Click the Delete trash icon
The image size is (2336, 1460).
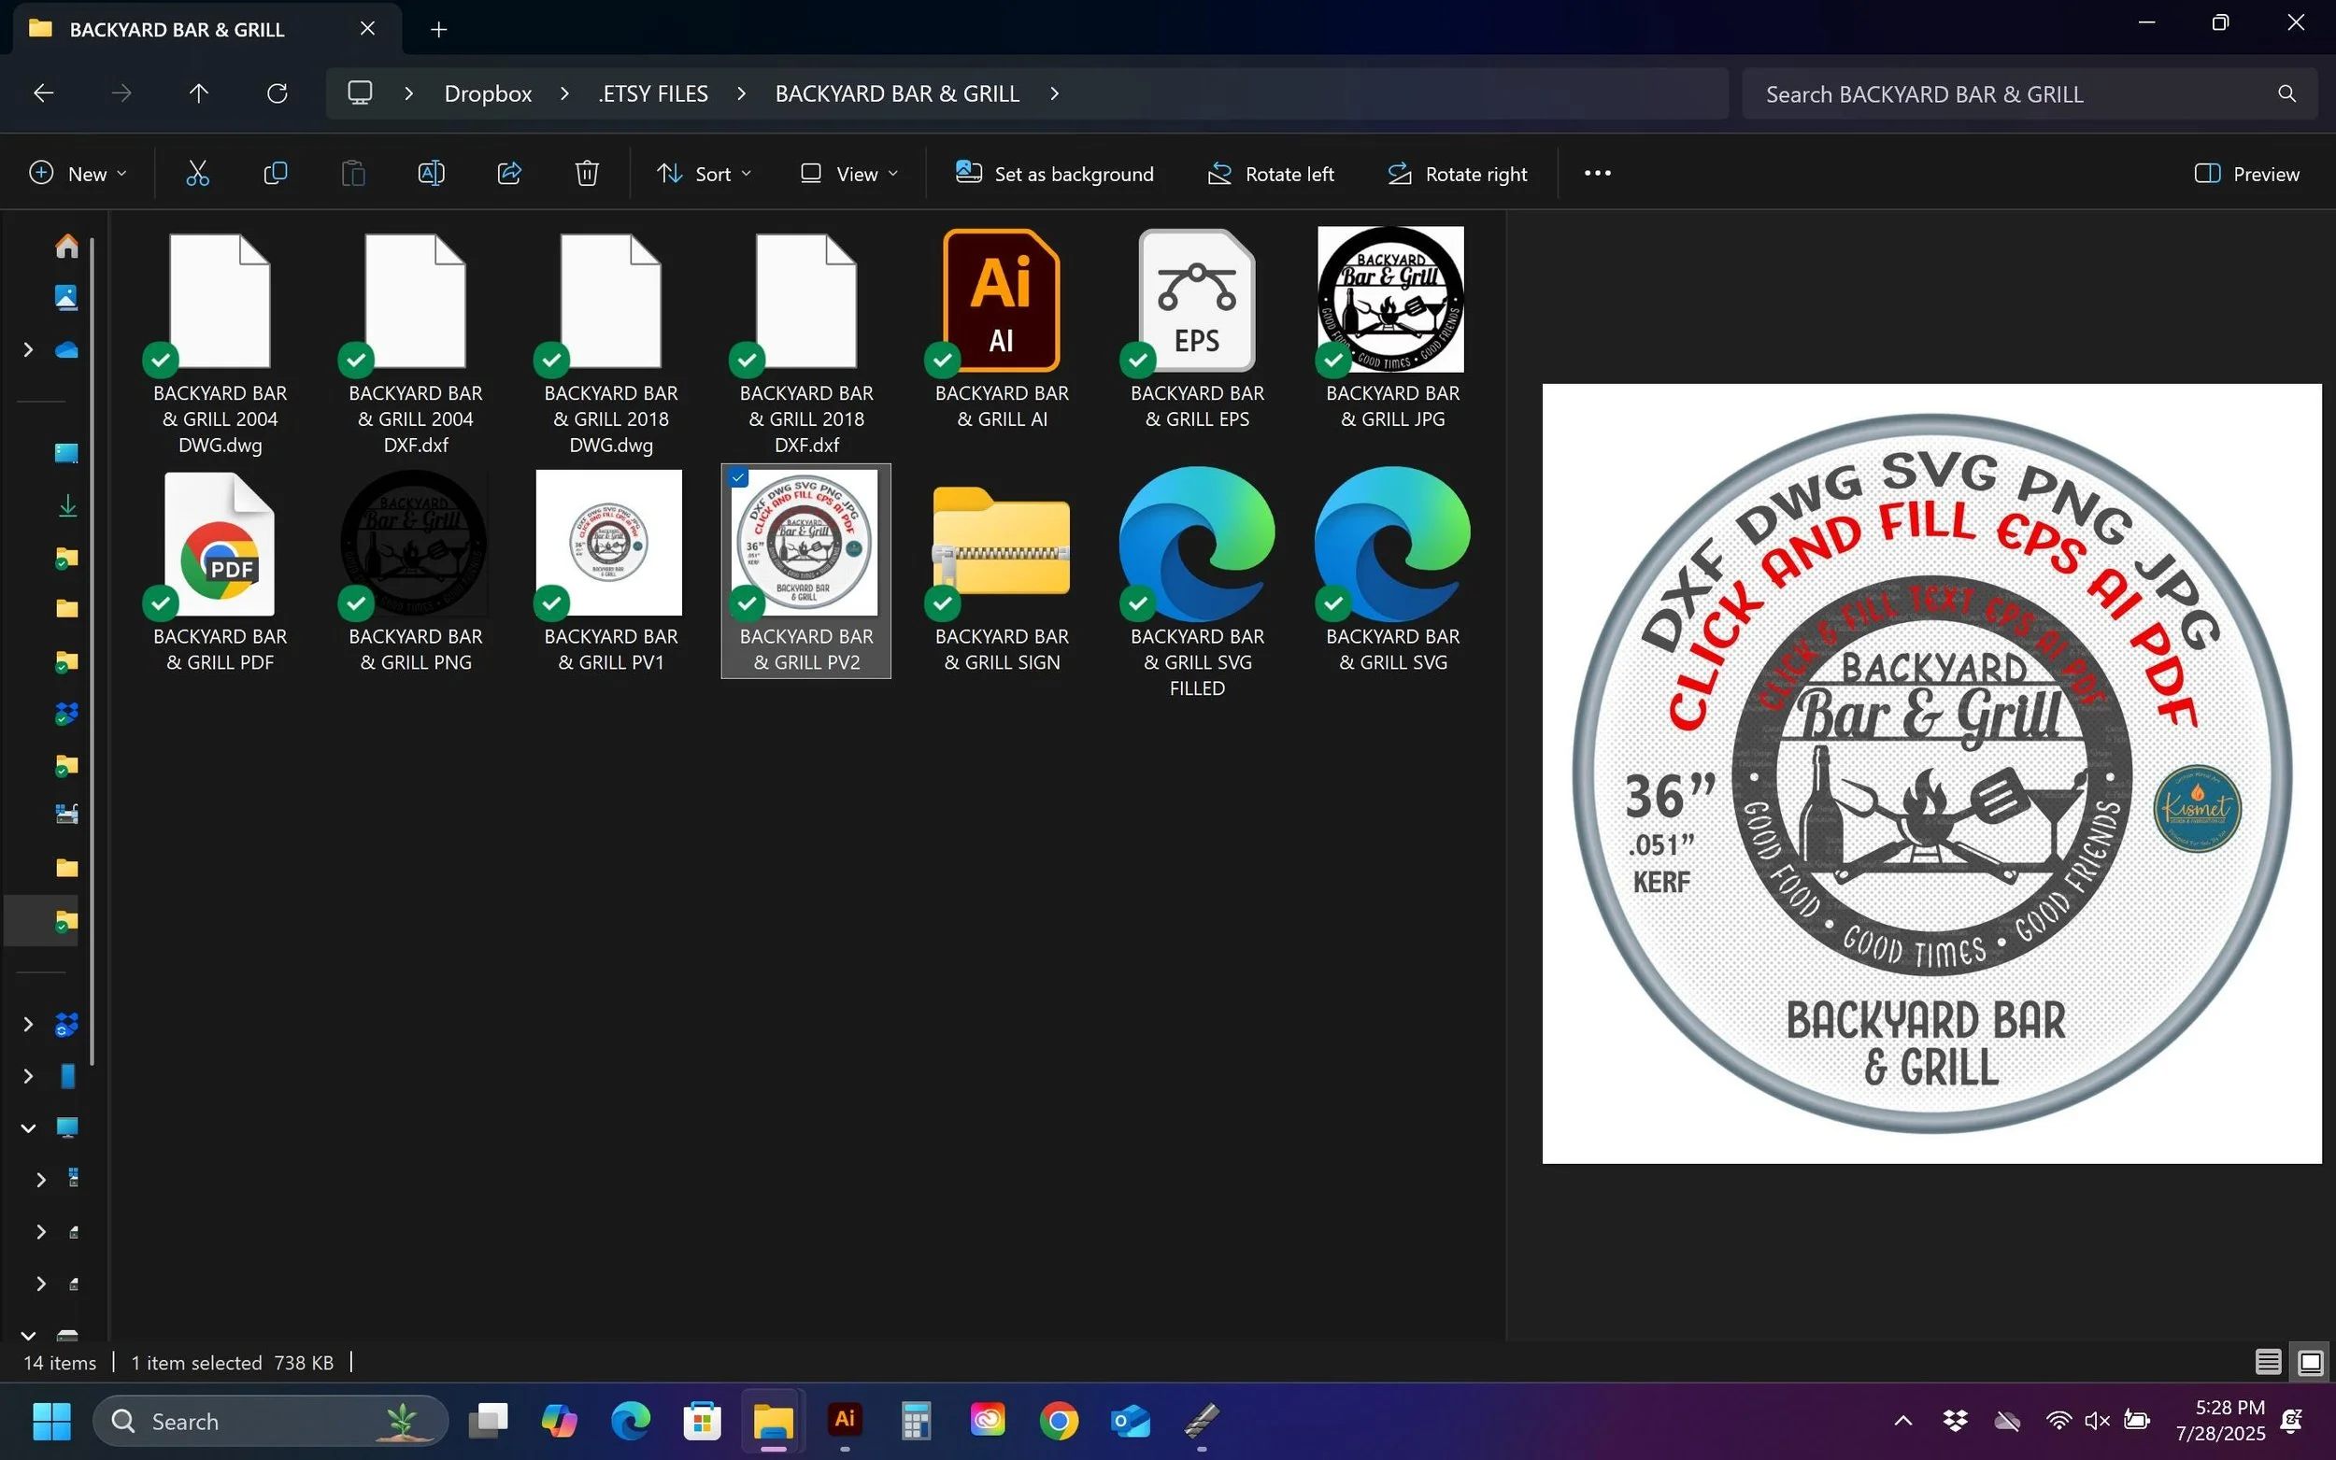(x=587, y=174)
